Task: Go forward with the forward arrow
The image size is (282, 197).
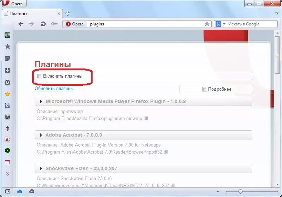Action: pos(32,24)
